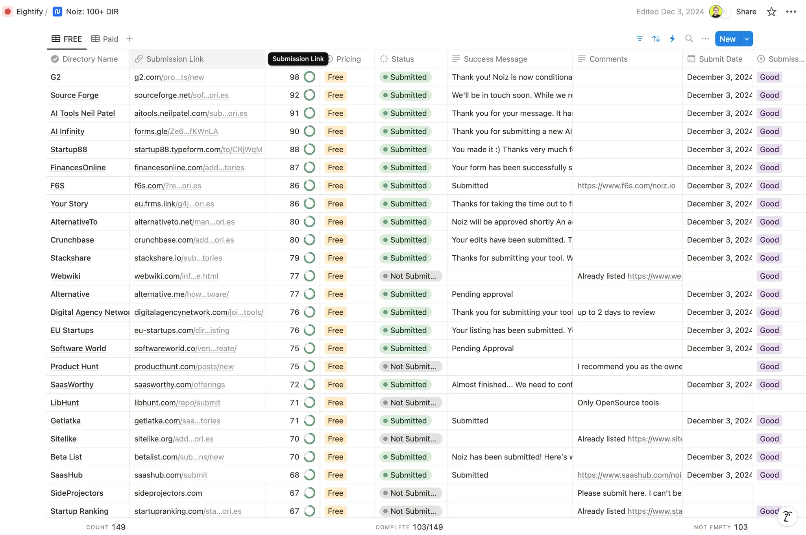Image resolution: width=806 pixels, height=535 pixels.
Task: Click the progress ring in Crunchbase row
Action: point(310,240)
